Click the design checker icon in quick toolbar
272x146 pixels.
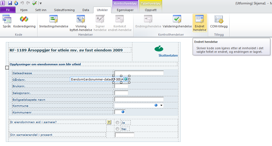[x=34, y=3]
